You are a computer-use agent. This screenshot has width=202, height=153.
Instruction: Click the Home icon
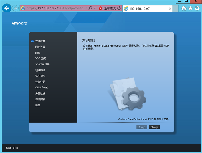(x=184, y=8)
